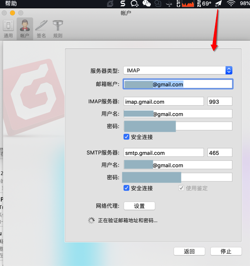Screen dimensions: 250x266
Task: Click the 停止 stop button
Action: [226, 251]
